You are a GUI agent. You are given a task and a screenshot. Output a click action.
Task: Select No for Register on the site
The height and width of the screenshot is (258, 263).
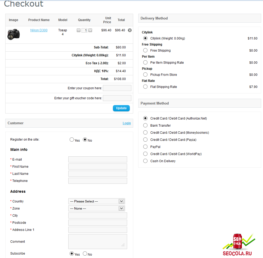click(85, 140)
